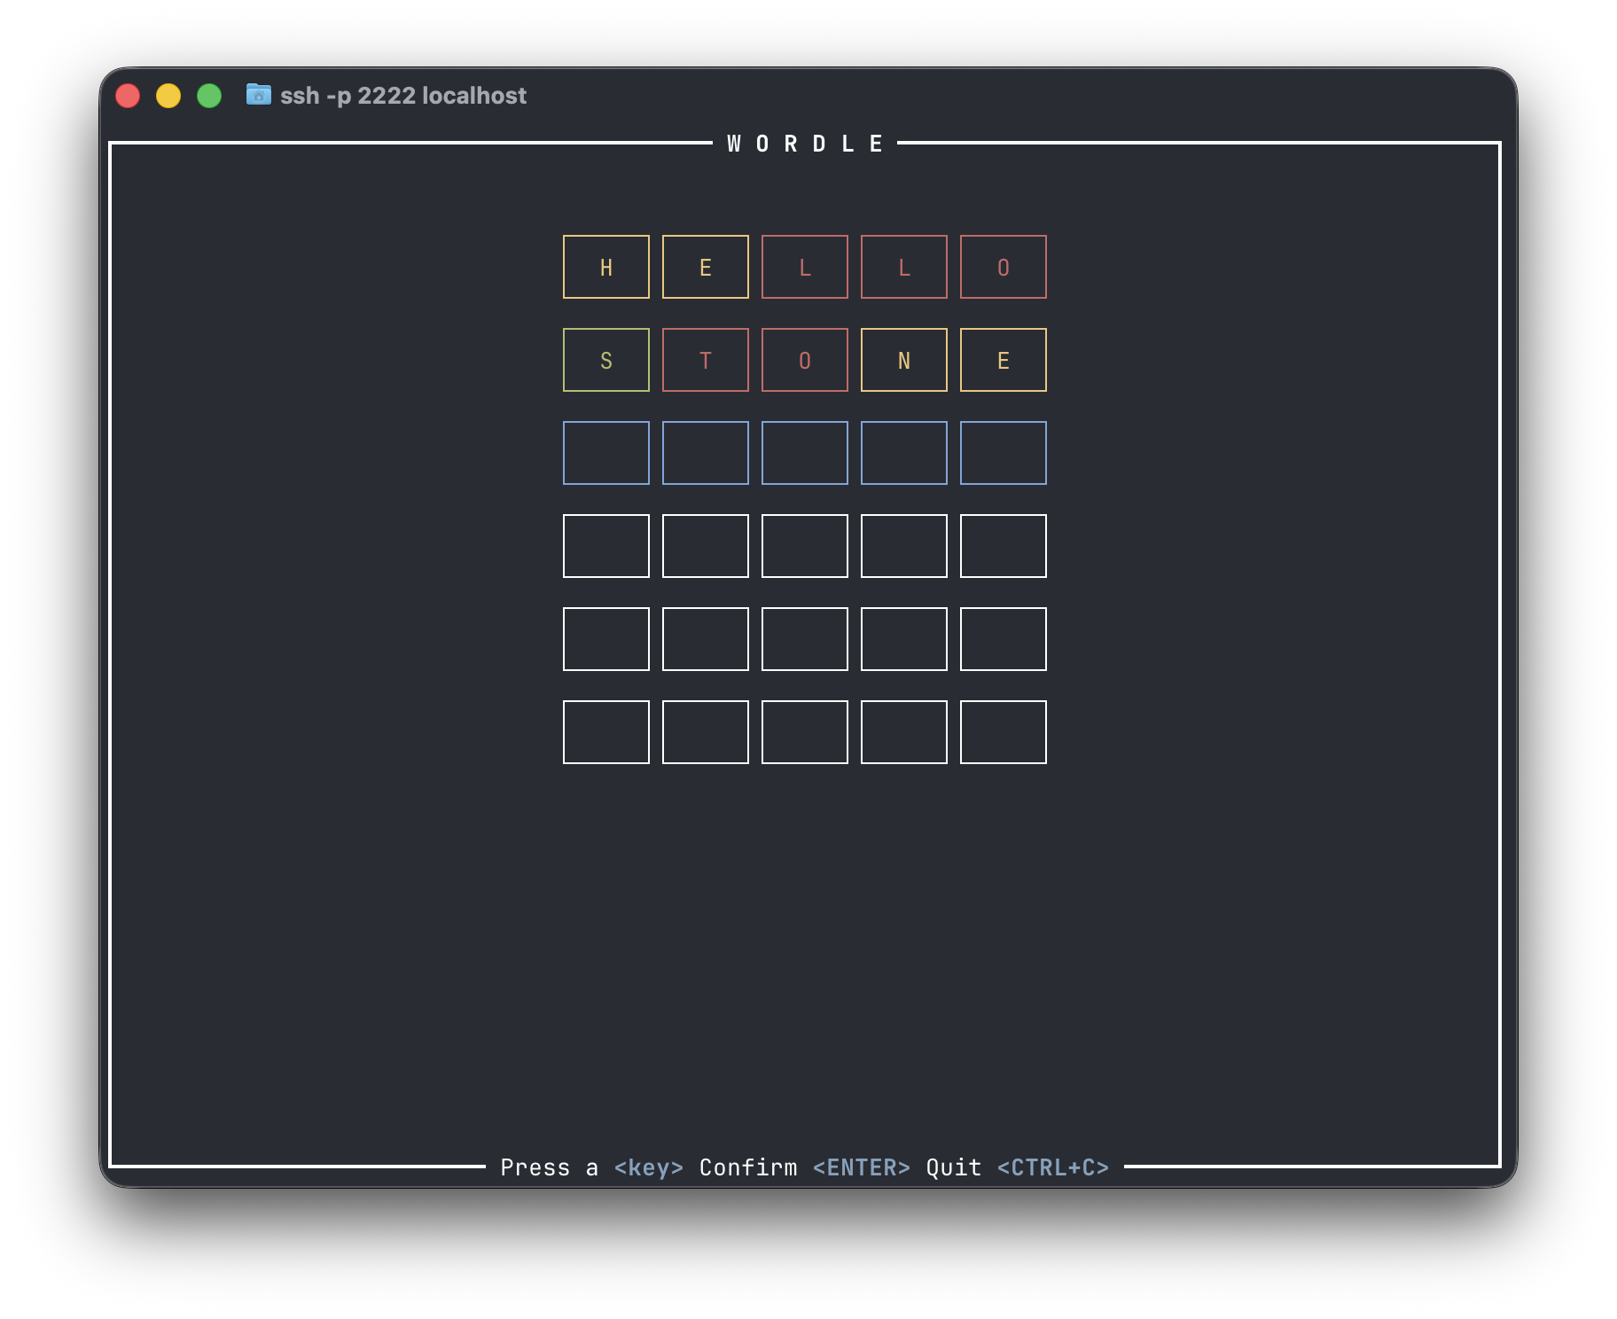Select the yellow E tile in the HELLO row

[706, 267]
